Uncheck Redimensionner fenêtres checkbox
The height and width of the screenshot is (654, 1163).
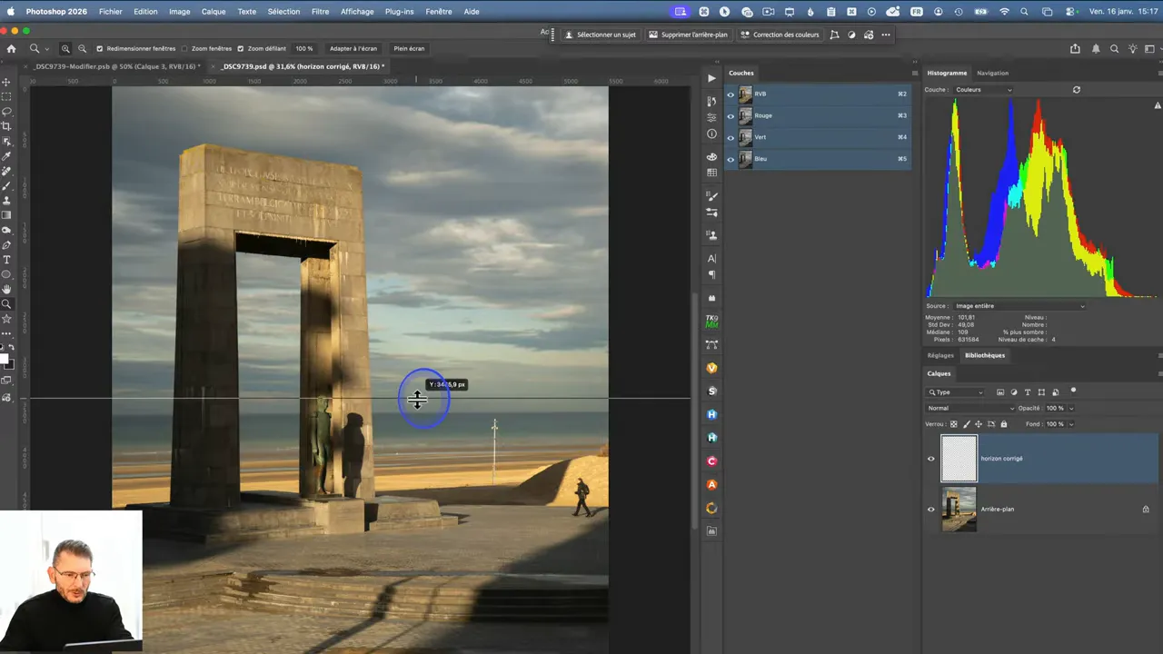pyautogui.click(x=100, y=48)
